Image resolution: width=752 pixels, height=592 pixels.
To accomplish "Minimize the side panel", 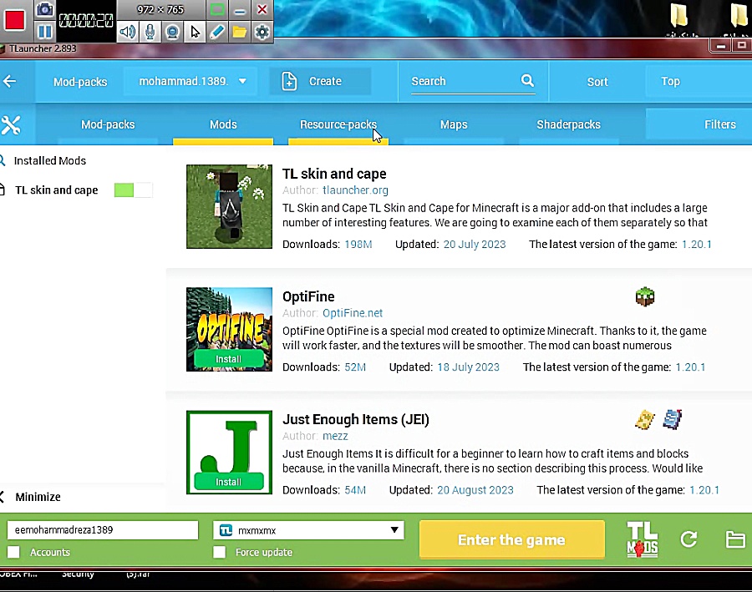I will 38,497.
